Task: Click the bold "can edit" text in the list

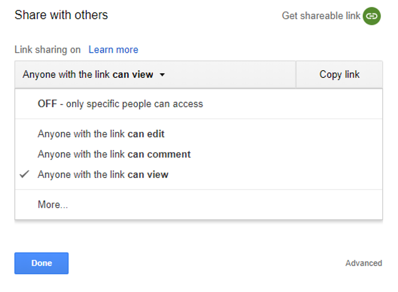Action: pos(146,134)
